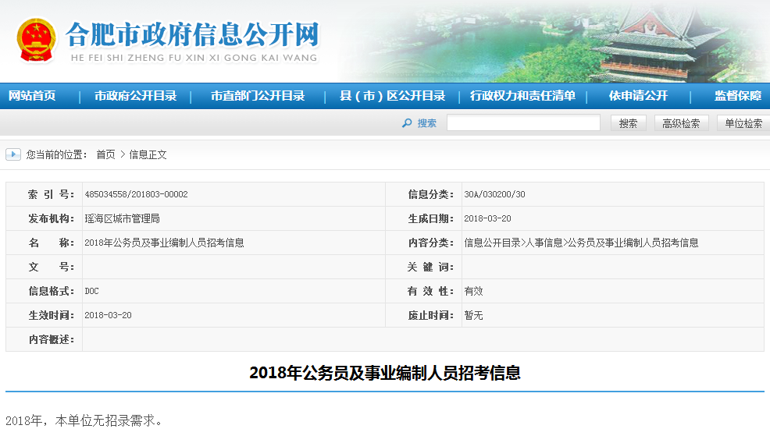The width and height of the screenshot is (770, 443).
Task: Click the 生效时间 value 2018-03-20
Action: coord(108,315)
